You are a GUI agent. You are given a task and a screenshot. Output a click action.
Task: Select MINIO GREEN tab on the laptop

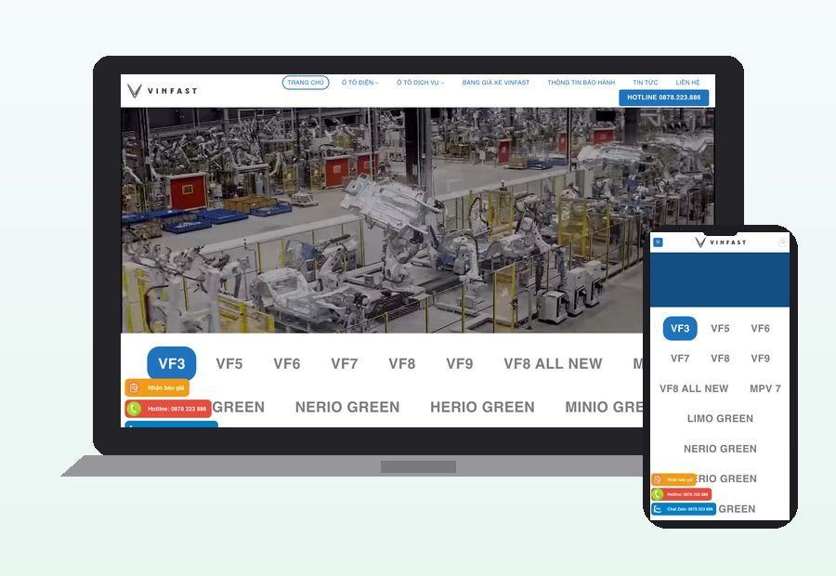coord(604,407)
